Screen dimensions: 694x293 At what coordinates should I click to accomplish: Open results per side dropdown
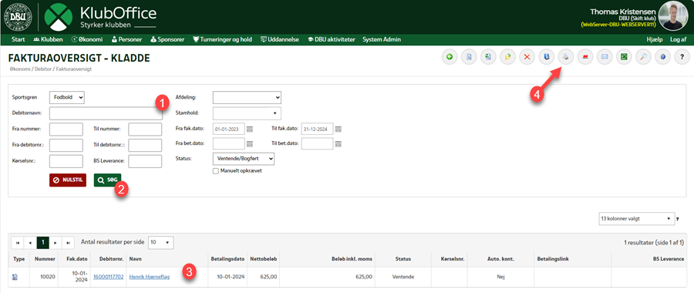tap(160, 242)
